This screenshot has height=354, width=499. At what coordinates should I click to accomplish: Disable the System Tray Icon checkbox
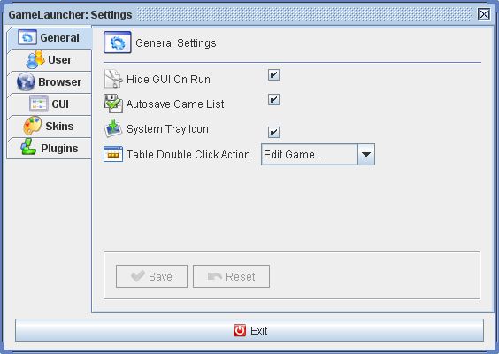pyautogui.click(x=273, y=132)
